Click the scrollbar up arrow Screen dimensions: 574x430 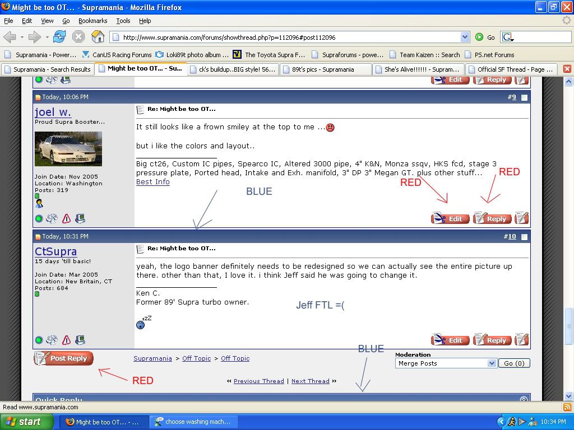(x=568, y=81)
